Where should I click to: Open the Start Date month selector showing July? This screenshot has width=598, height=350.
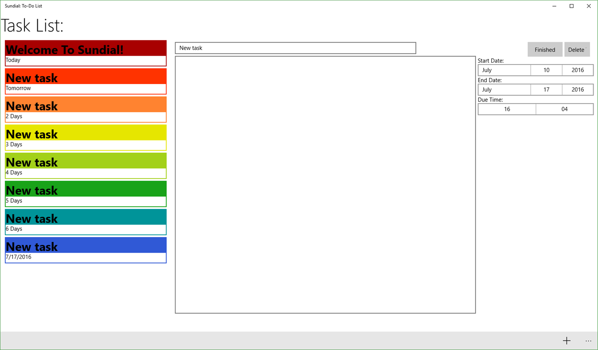coord(504,70)
